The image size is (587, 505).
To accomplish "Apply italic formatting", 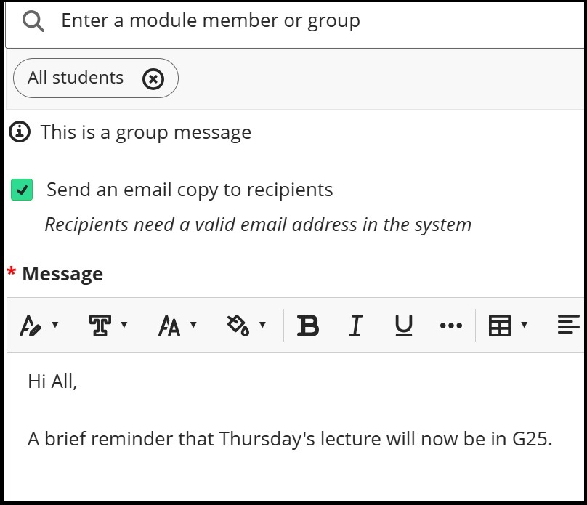I will (x=355, y=325).
